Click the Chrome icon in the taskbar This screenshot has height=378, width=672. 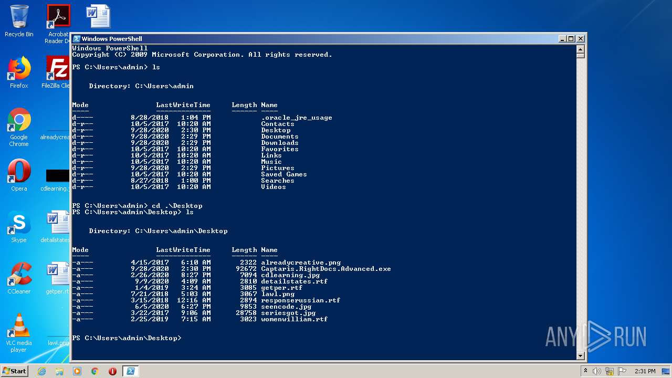pos(94,371)
